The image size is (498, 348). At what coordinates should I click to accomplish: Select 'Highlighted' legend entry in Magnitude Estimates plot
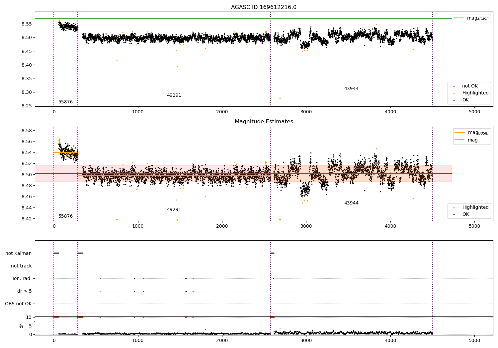click(x=471, y=207)
